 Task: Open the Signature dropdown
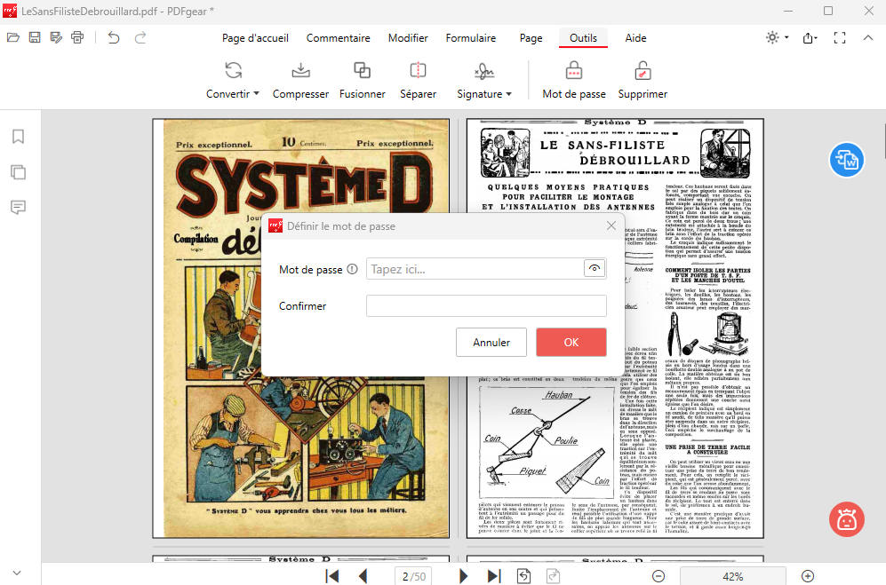(x=484, y=80)
